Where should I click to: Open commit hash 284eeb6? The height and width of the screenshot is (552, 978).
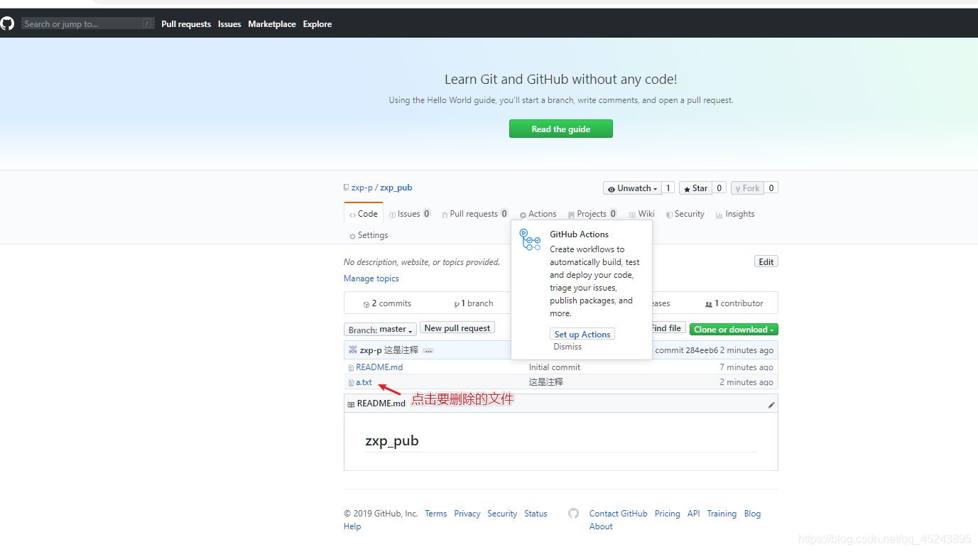tap(702, 350)
